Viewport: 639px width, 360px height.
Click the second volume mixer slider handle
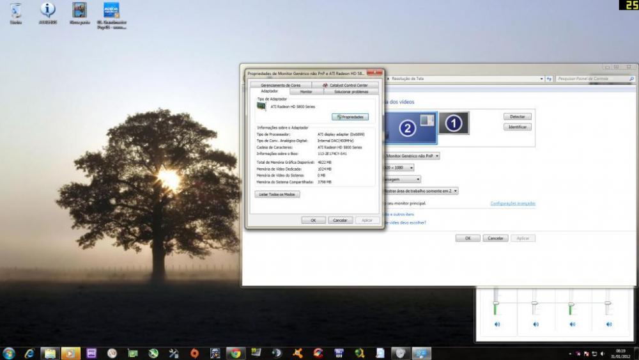[x=534, y=303]
